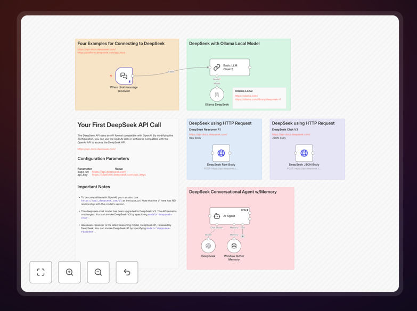Click the output port of the chat trigger node
The image size is (417, 311).
(133, 76)
